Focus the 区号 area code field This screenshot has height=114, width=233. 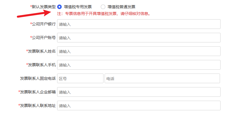point(80,78)
